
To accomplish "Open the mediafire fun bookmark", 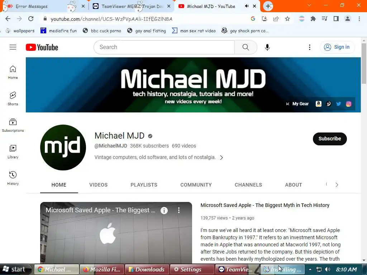I will pos(58,31).
